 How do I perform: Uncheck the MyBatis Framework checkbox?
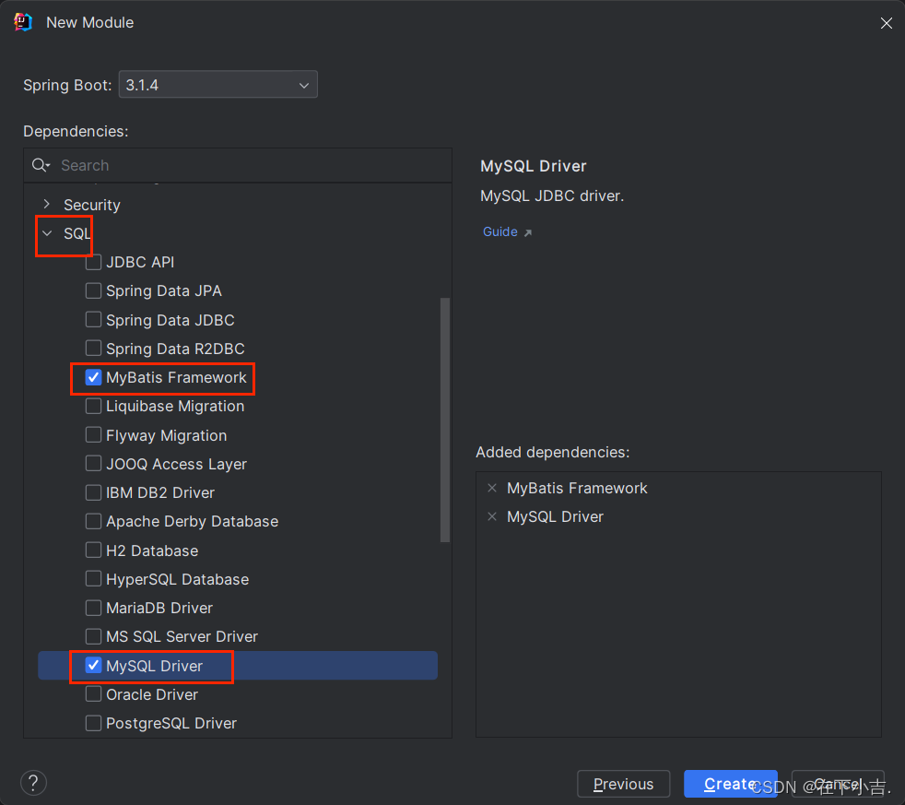click(93, 377)
